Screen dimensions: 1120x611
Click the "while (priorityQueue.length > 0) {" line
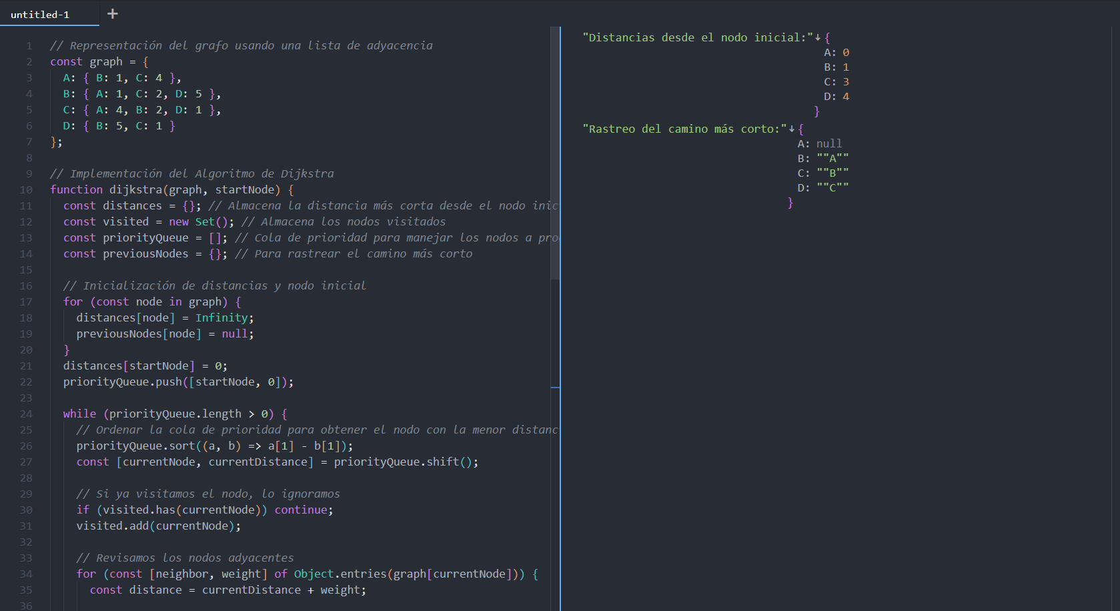[175, 414]
